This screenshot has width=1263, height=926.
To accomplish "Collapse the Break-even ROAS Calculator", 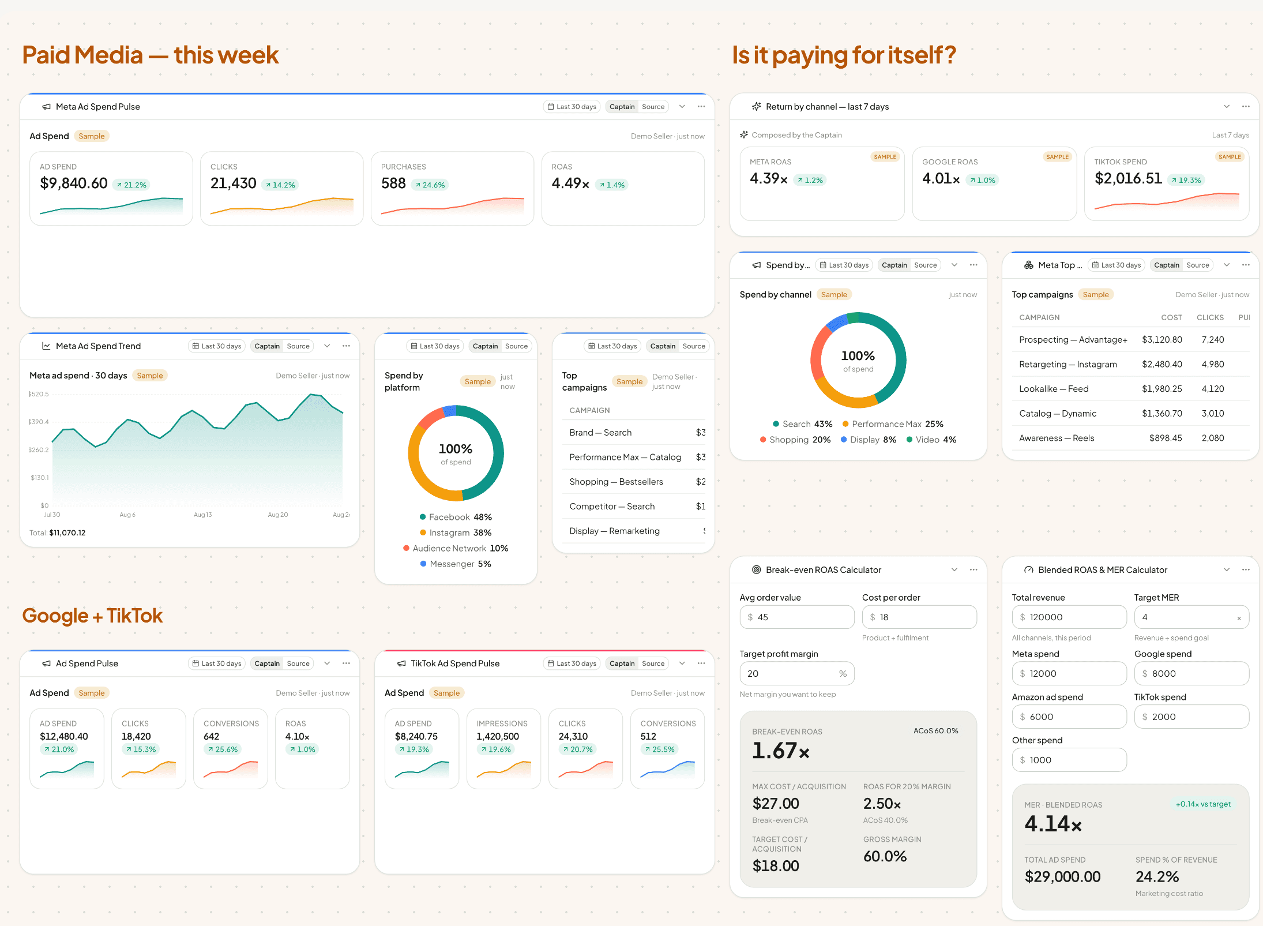I will pyautogui.click(x=954, y=570).
